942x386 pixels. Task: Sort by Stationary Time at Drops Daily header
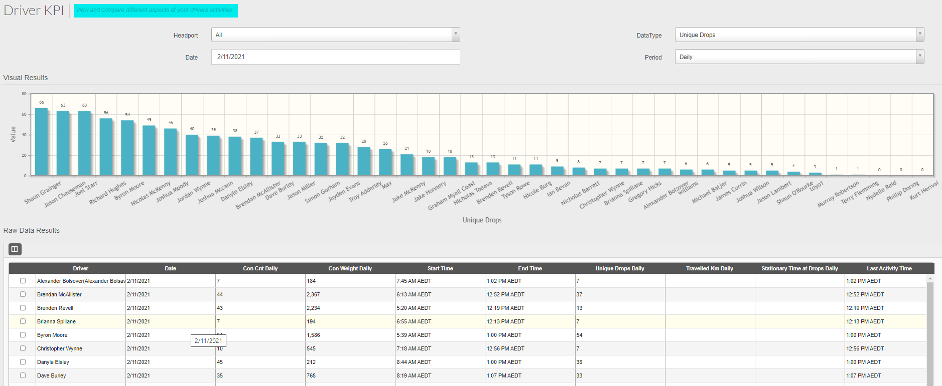click(800, 268)
